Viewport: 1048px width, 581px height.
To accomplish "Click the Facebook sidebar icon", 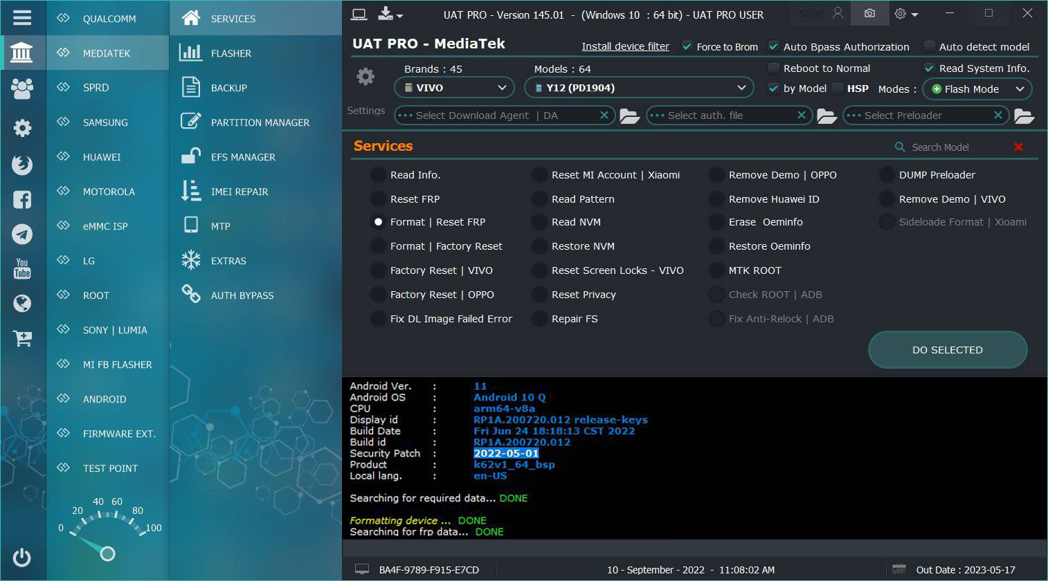I will click(x=22, y=200).
